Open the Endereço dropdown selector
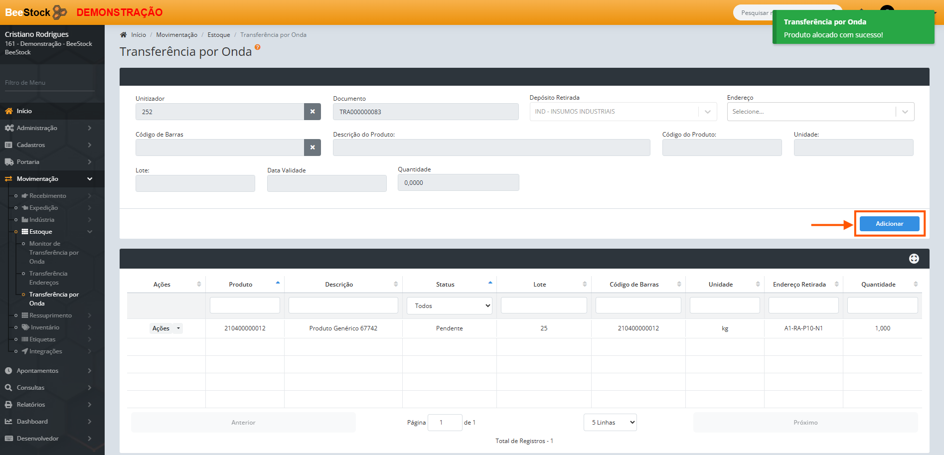 coord(820,112)
